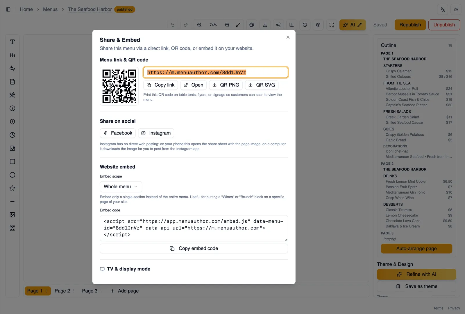Select the H1 heading tool
This screenshot has width=465, height=314.
(12, 55)
